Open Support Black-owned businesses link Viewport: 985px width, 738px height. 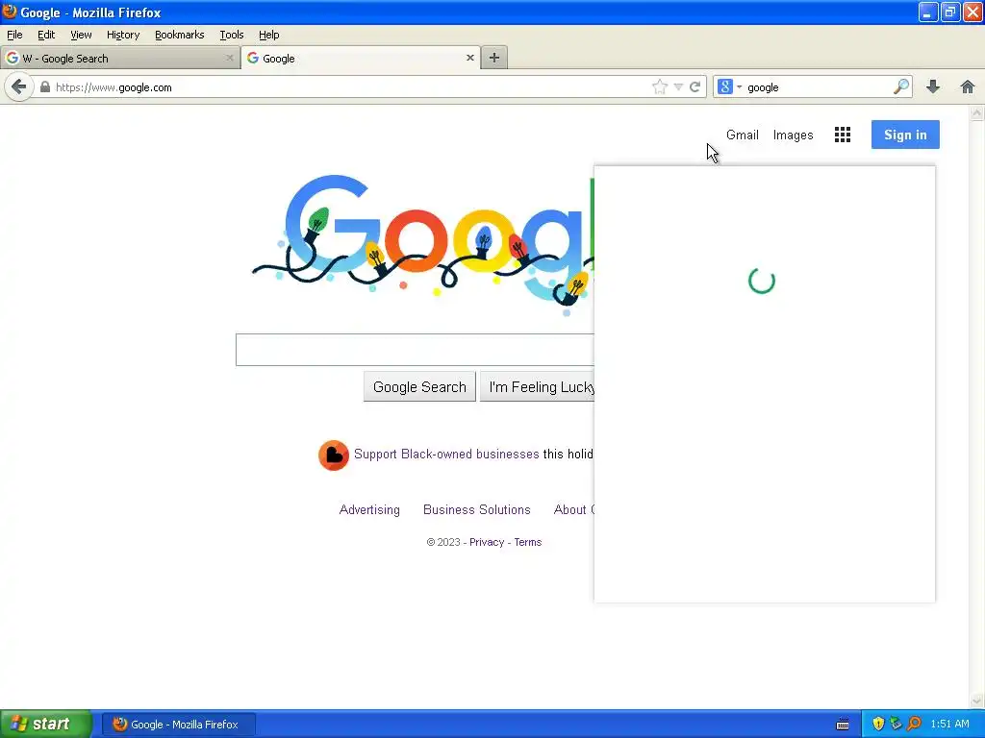pyautogui.click(x=446, y=454)
